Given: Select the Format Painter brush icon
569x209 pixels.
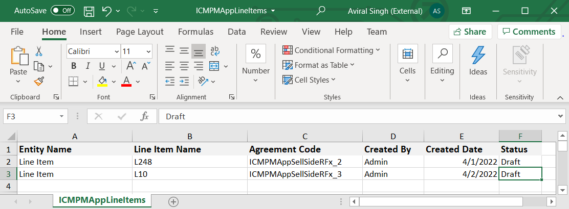Looking at the screenshot, I should click(x=39, y=81).
